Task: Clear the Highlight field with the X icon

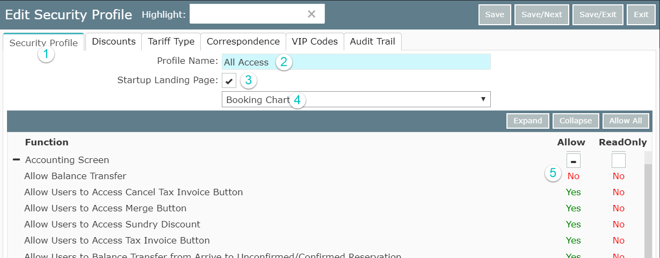Action: pos(311,14)
